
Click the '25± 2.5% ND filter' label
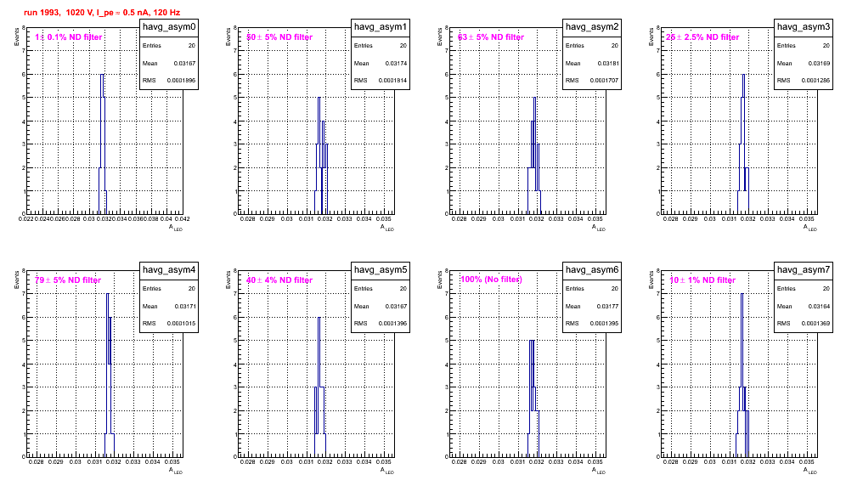click(702, 37)
